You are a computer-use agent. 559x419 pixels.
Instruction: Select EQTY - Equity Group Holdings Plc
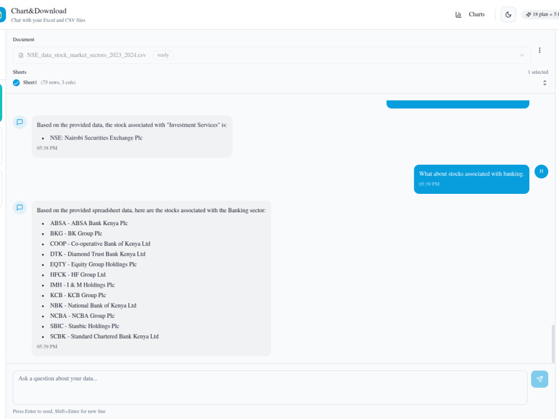click(x=93, y=265)
